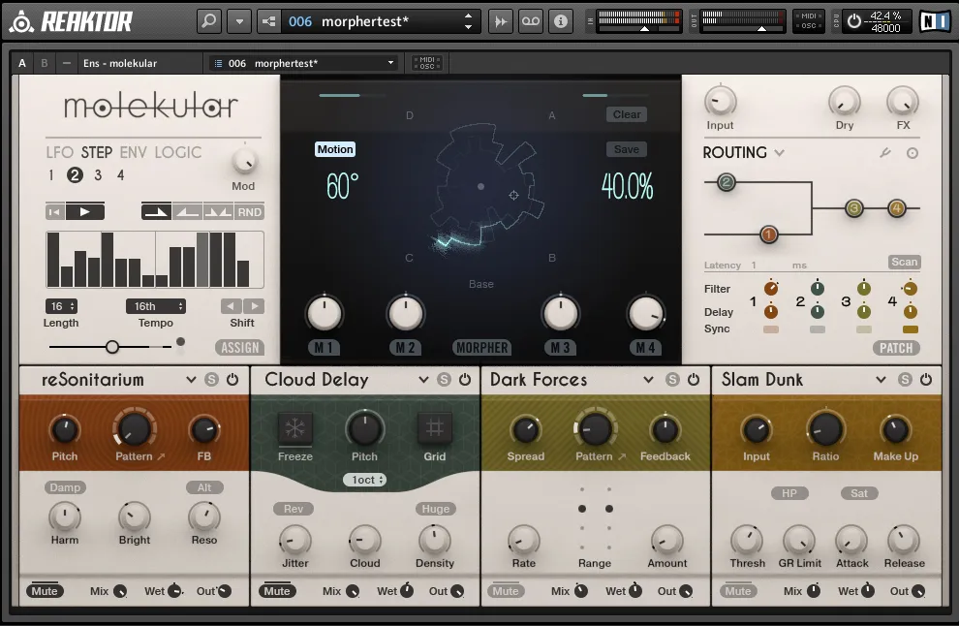This screenshot has width=959, height=626.
Task: Switch to the LOGIC modulator tab
Action: click(x=178, y=152)
